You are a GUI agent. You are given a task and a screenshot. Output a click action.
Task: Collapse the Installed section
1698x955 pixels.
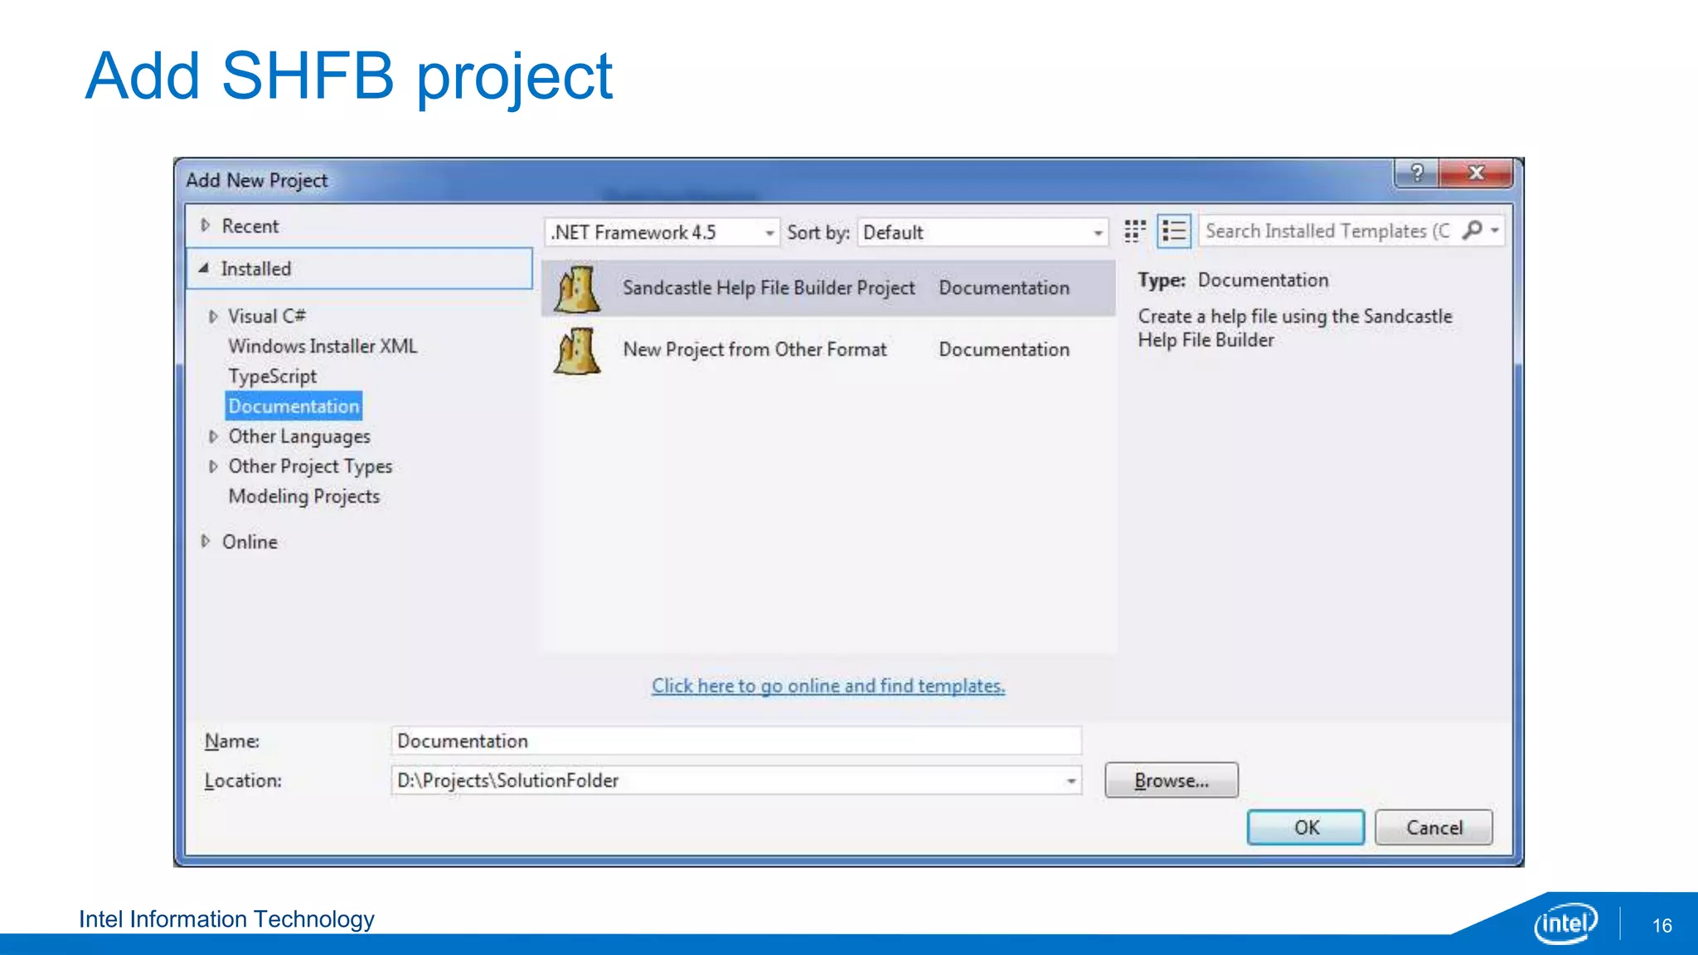coord(204,269)
